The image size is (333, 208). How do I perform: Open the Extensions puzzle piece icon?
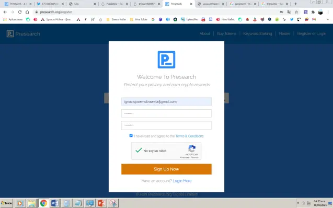click(x=313, y=12)
